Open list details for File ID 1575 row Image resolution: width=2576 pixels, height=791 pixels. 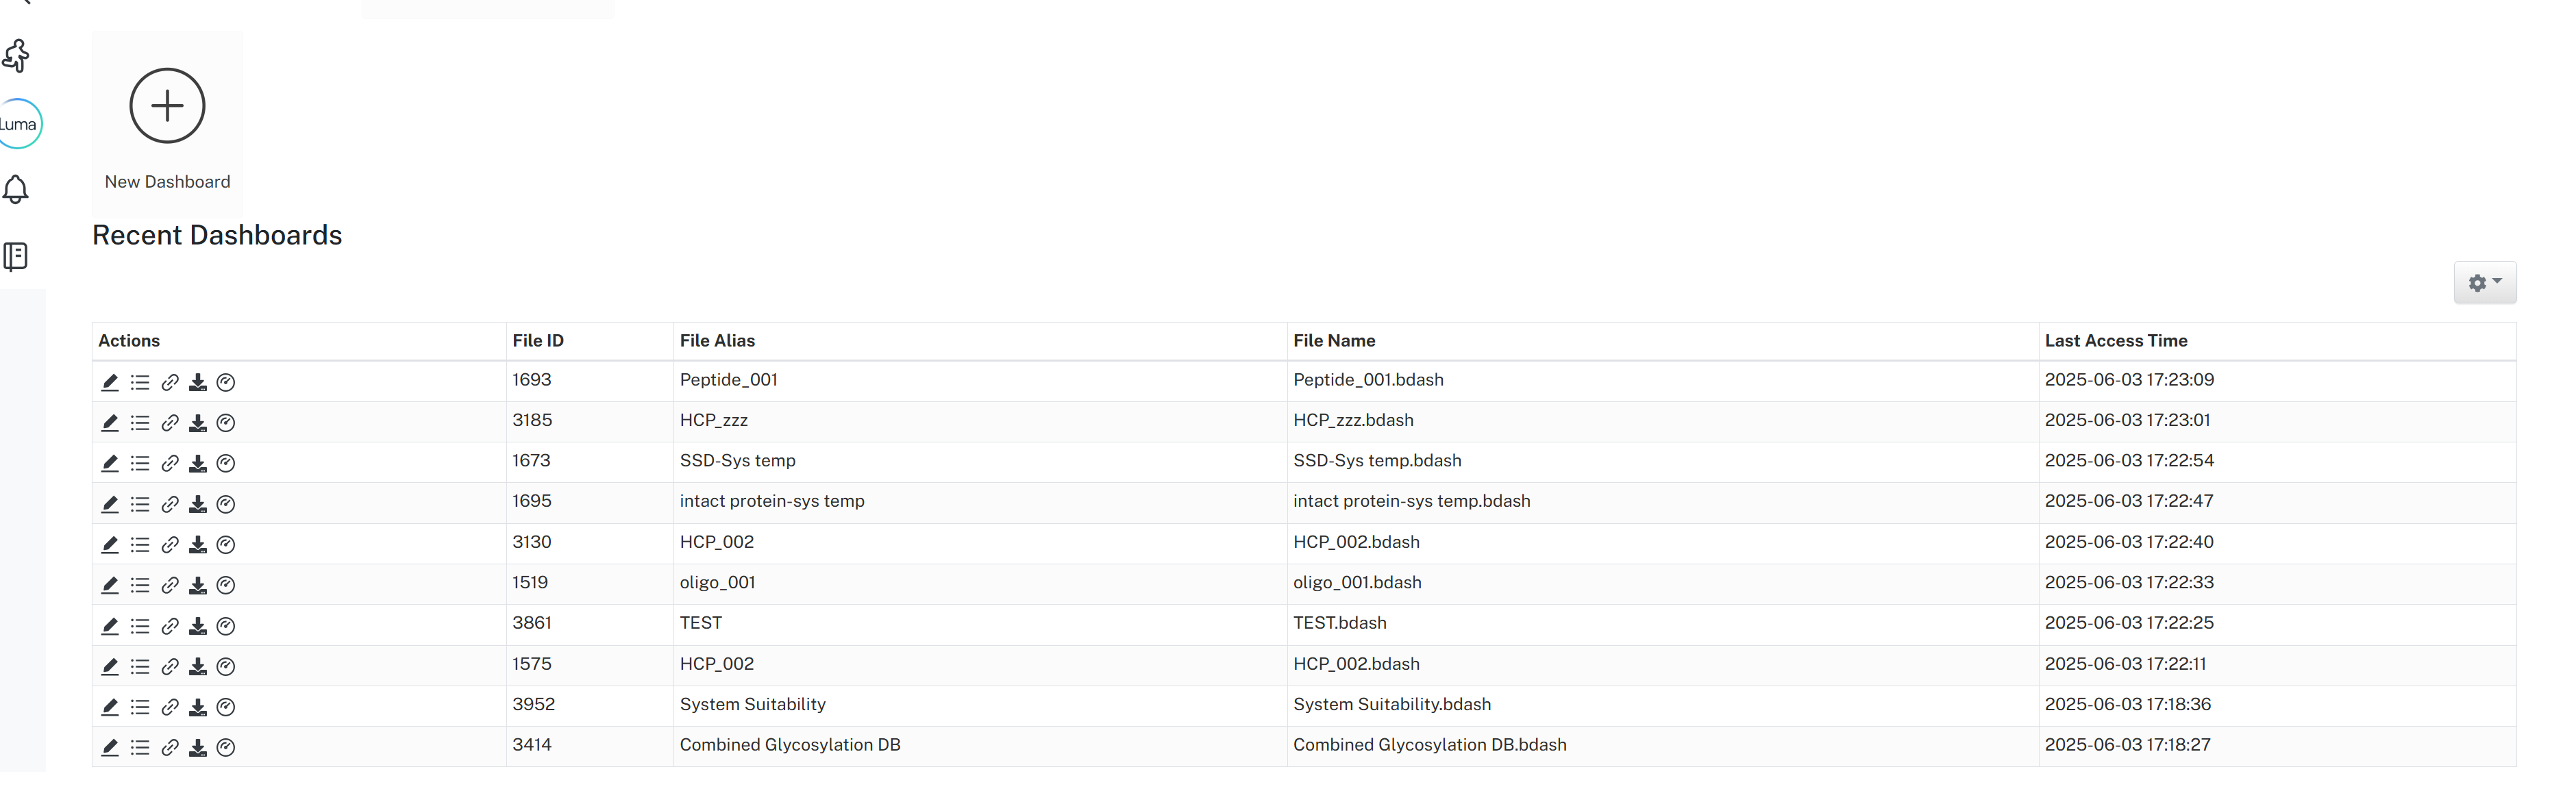140,666
